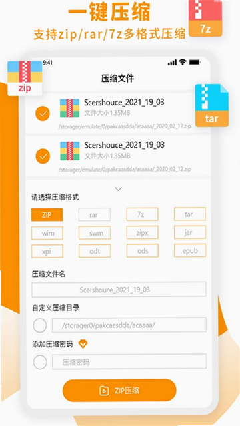Choose the odt format option
Screen dimensions: 240x426
tap(95, 251)
